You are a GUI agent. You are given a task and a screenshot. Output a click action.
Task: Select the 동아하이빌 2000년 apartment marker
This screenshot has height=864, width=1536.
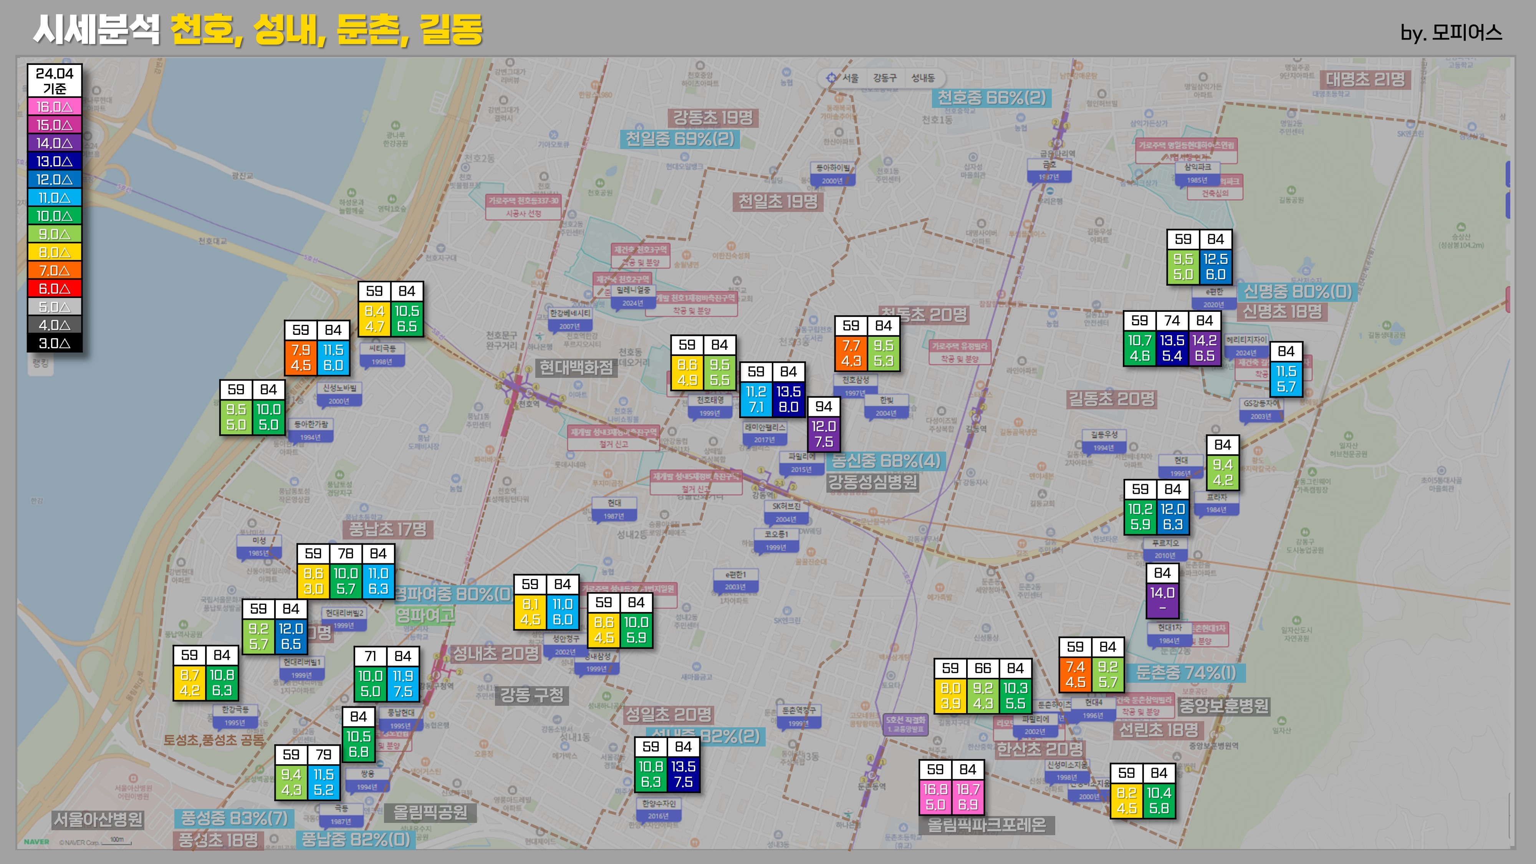(x=833, y=174)
